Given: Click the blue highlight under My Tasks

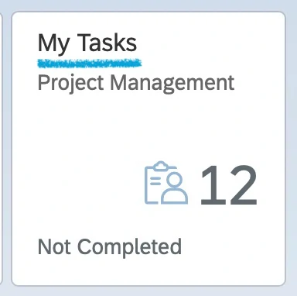Looking at the screenshot, I should (90, 64).
